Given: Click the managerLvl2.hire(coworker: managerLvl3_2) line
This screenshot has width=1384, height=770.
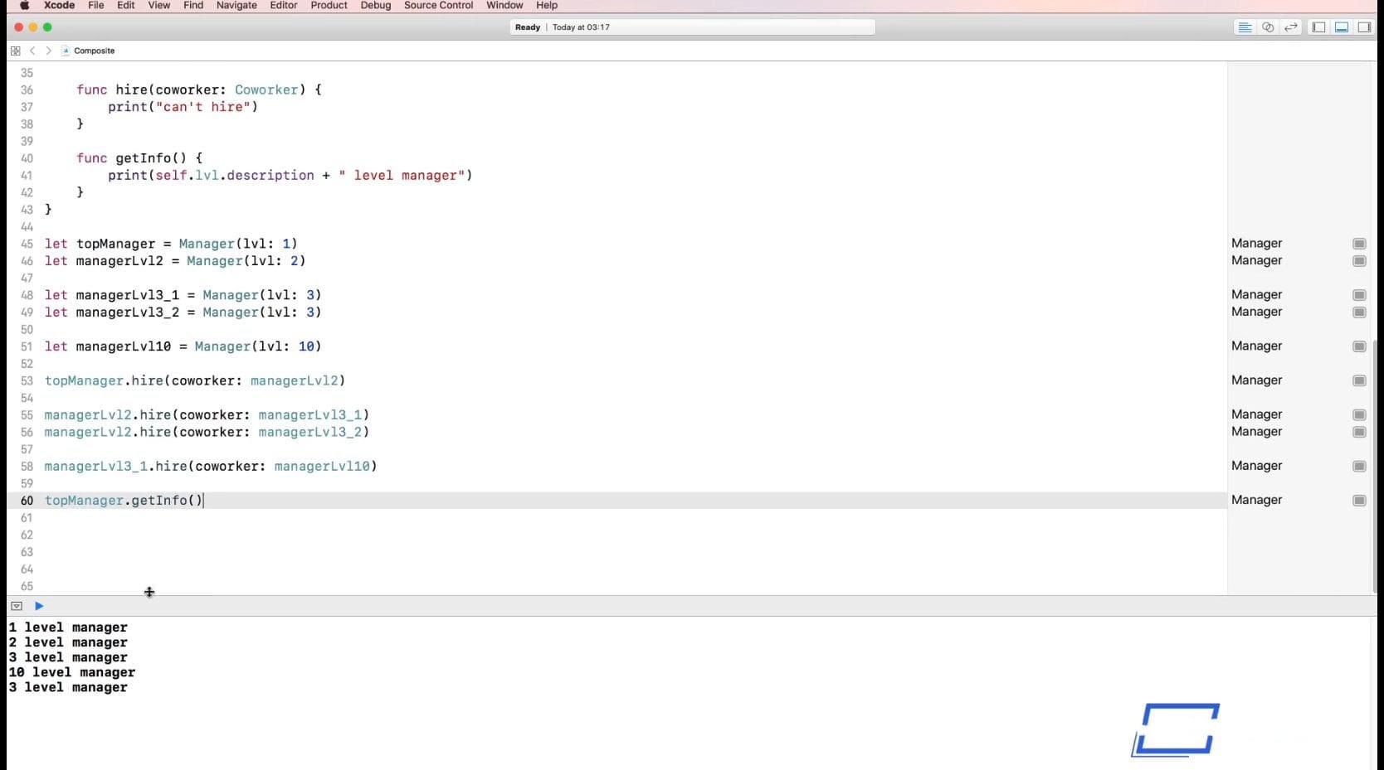Looking at the screenshot, I should point(207,432).
